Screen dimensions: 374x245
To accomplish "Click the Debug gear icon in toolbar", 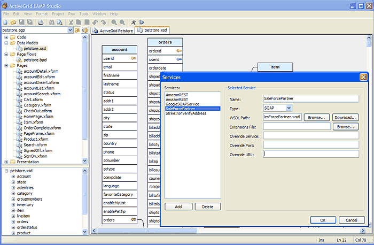I will click(x=141, y=22).
